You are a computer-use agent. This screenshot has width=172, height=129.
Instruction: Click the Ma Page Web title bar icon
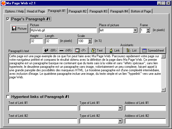point(4,3)
